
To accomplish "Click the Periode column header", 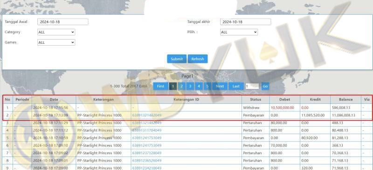I will pos(22,100).
